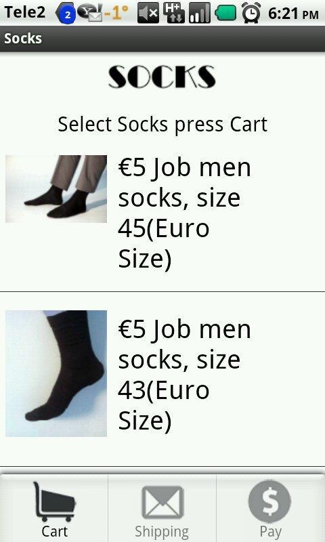
Task: Tap the blue notification badge with 2
Action: tap(66, 14)
